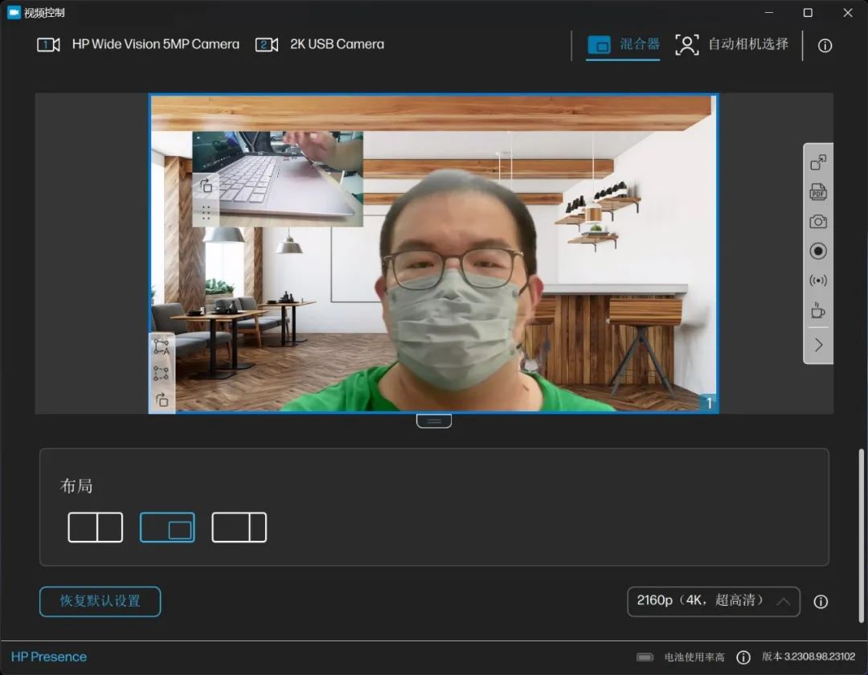
Task: Click the pop-out window icon in the side toolbar
Action: tap(818, 162)
